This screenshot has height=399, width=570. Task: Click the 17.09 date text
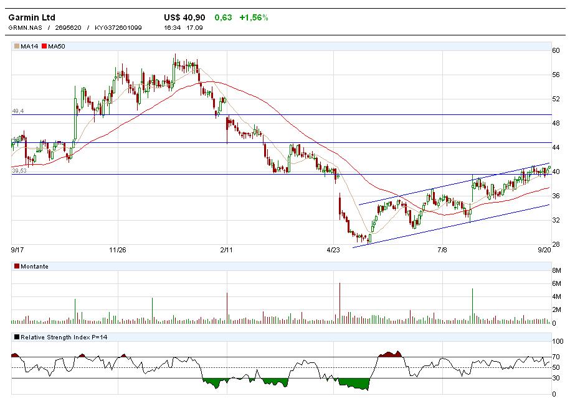(194, 27)
